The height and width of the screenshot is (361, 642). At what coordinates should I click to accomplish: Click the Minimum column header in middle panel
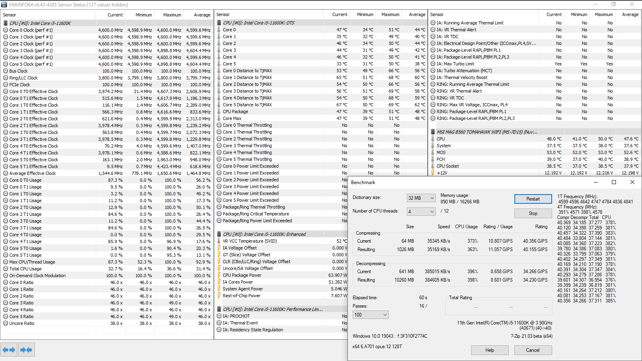pos(363,14)
